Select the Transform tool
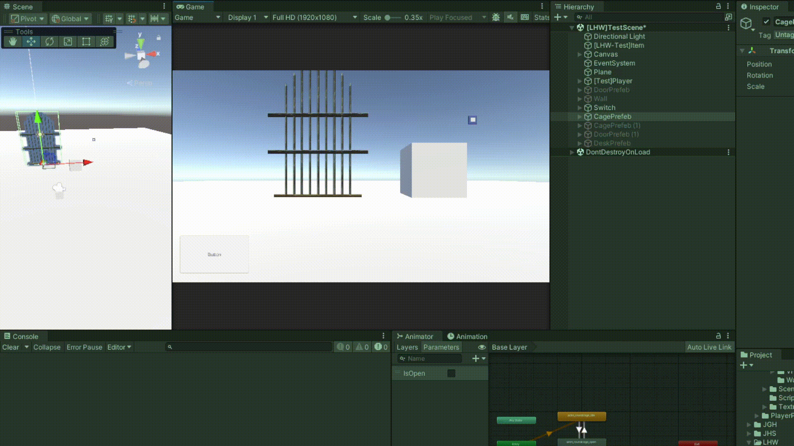 click(x=105, y=41)
